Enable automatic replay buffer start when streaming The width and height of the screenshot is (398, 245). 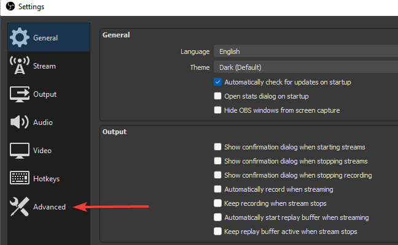point(217,217)
